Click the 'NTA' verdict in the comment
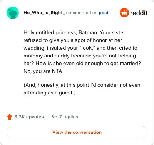 (57, 71)
